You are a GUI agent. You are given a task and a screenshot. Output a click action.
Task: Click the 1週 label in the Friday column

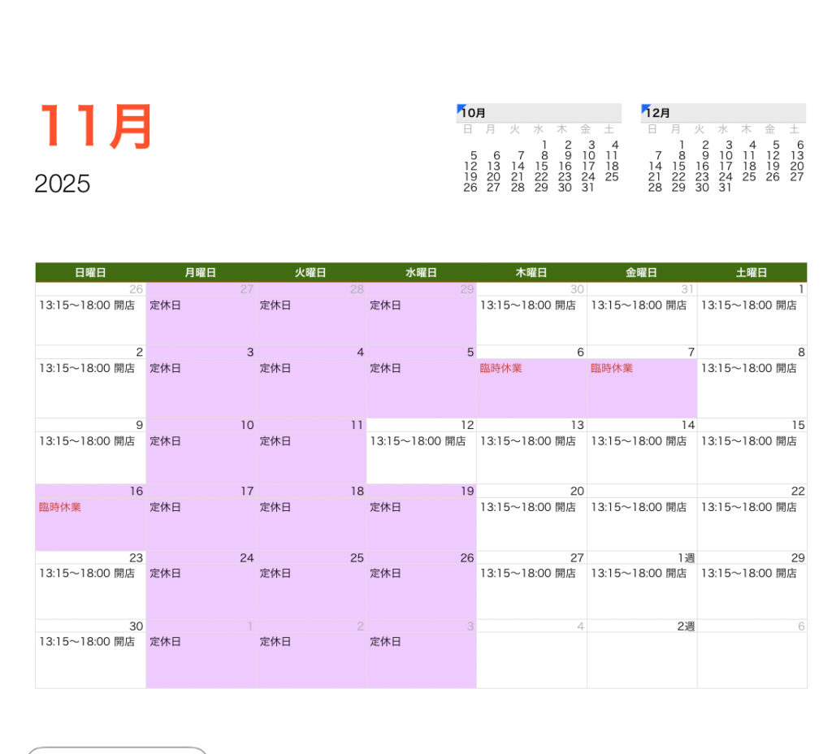(687, 558)
